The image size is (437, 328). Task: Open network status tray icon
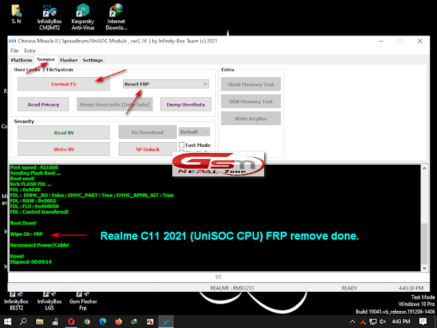(x=373, y=322)
